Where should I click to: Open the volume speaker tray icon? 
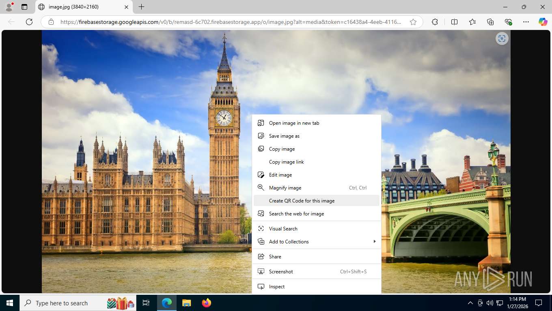coord(489,303)
